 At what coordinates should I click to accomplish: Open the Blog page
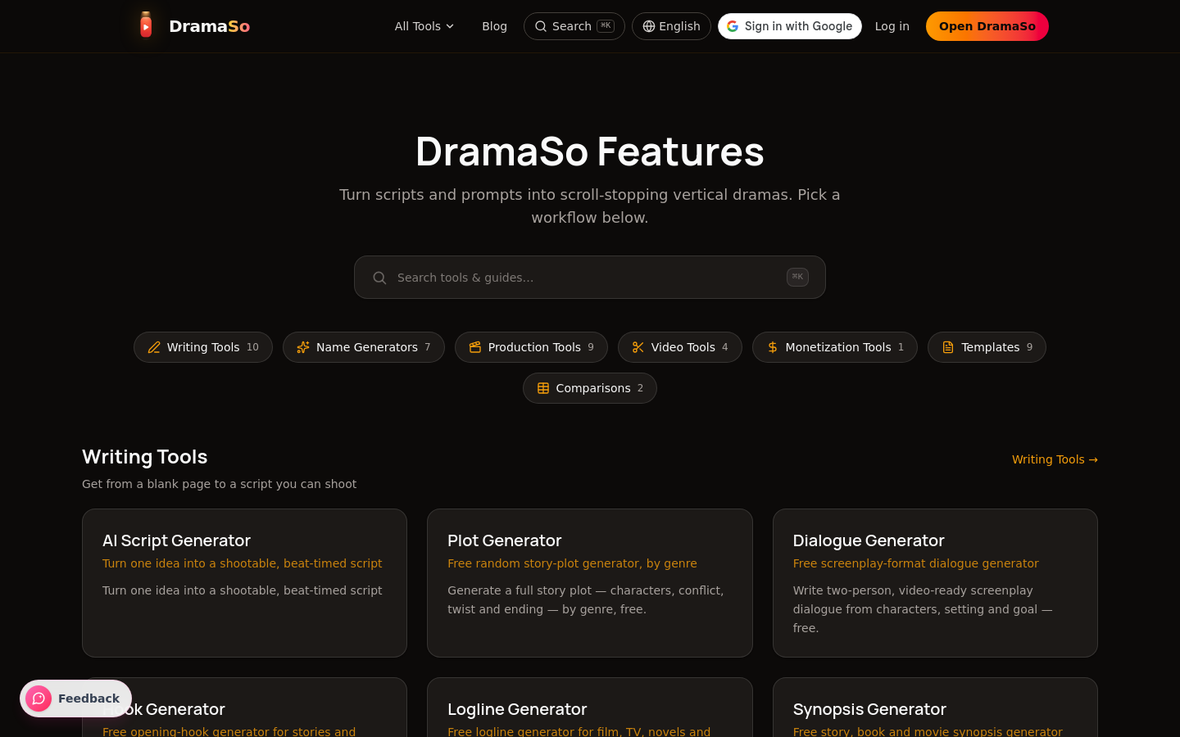tap(494, 26)
